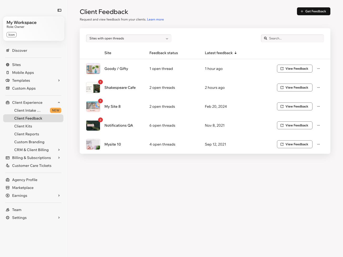
Task: Expand the Templates submenu chevron
Action: pos(59,80)
